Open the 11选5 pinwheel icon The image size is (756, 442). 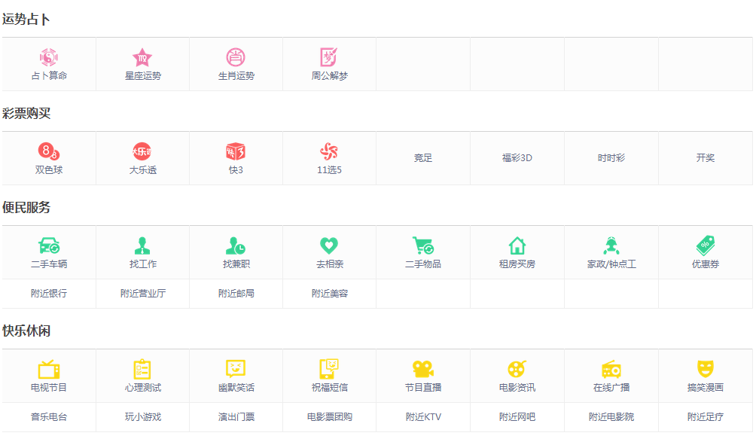click(x=329, y=151)
